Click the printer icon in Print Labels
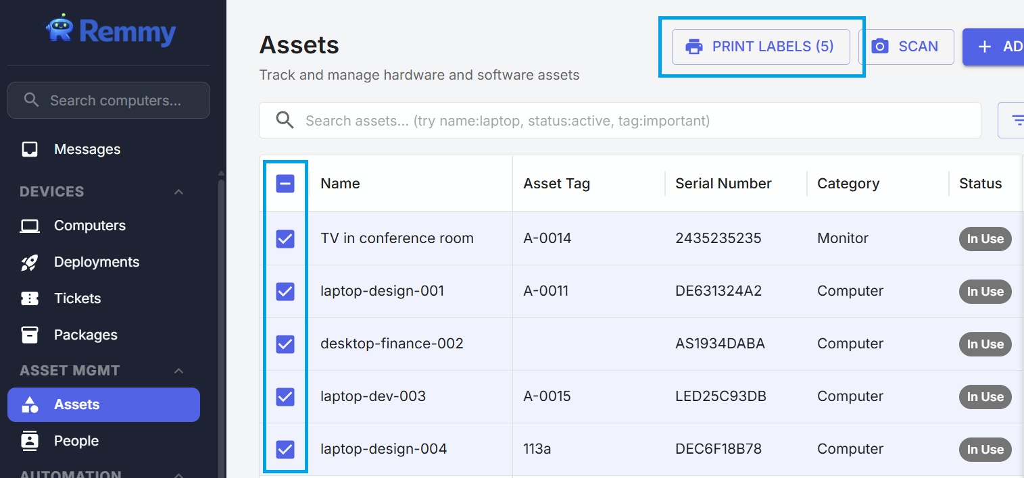The height and width of the screenshot is (478, 1024). coord(693,47)
